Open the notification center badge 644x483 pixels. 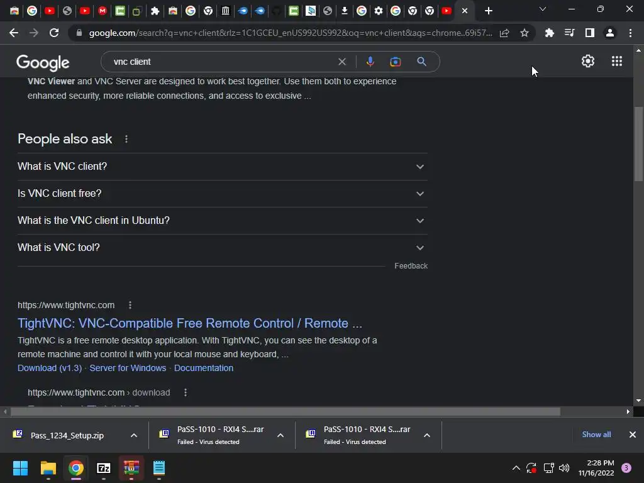(x=626, y=468)
